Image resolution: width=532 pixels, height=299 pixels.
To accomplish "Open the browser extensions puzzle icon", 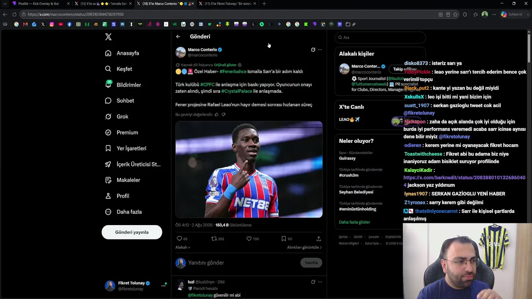I will [x=465, y=15].
